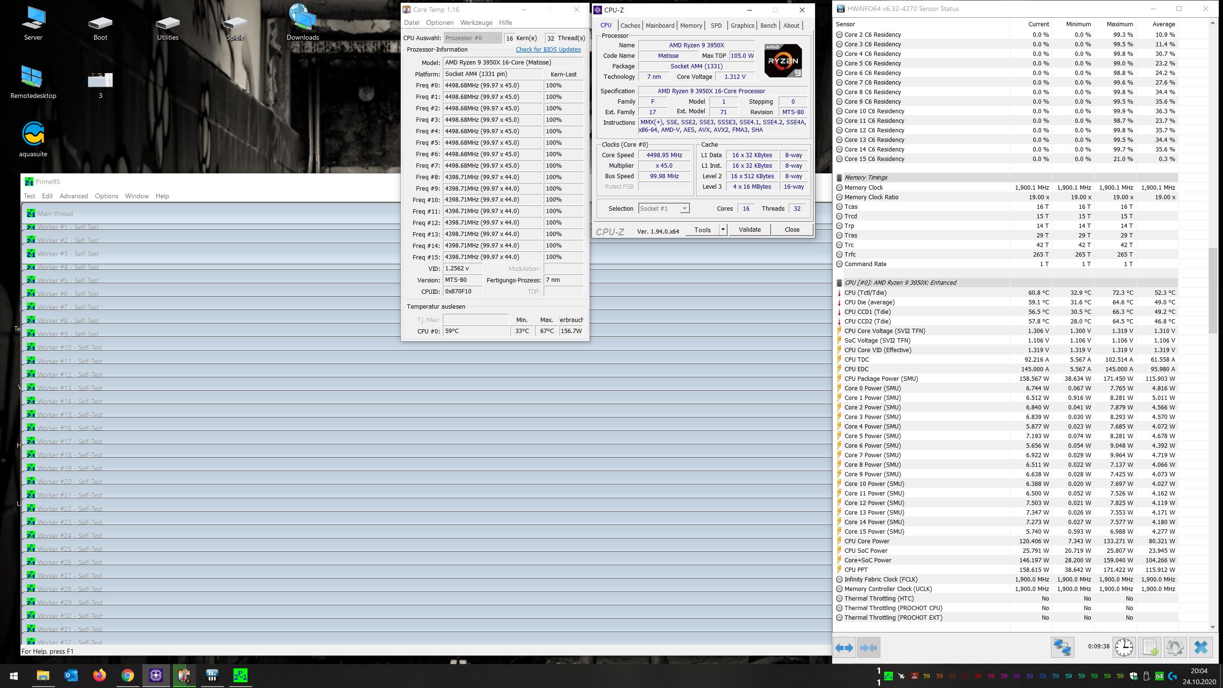Click Windows Security shield tray icon
The width and height of the screenshot is (1223, 688).
(1133, 676)
